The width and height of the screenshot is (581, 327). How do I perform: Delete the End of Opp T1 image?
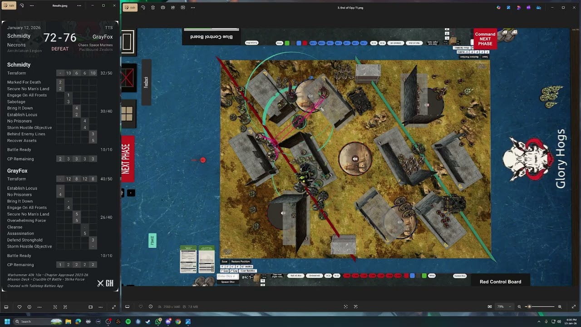click(153, 7)
